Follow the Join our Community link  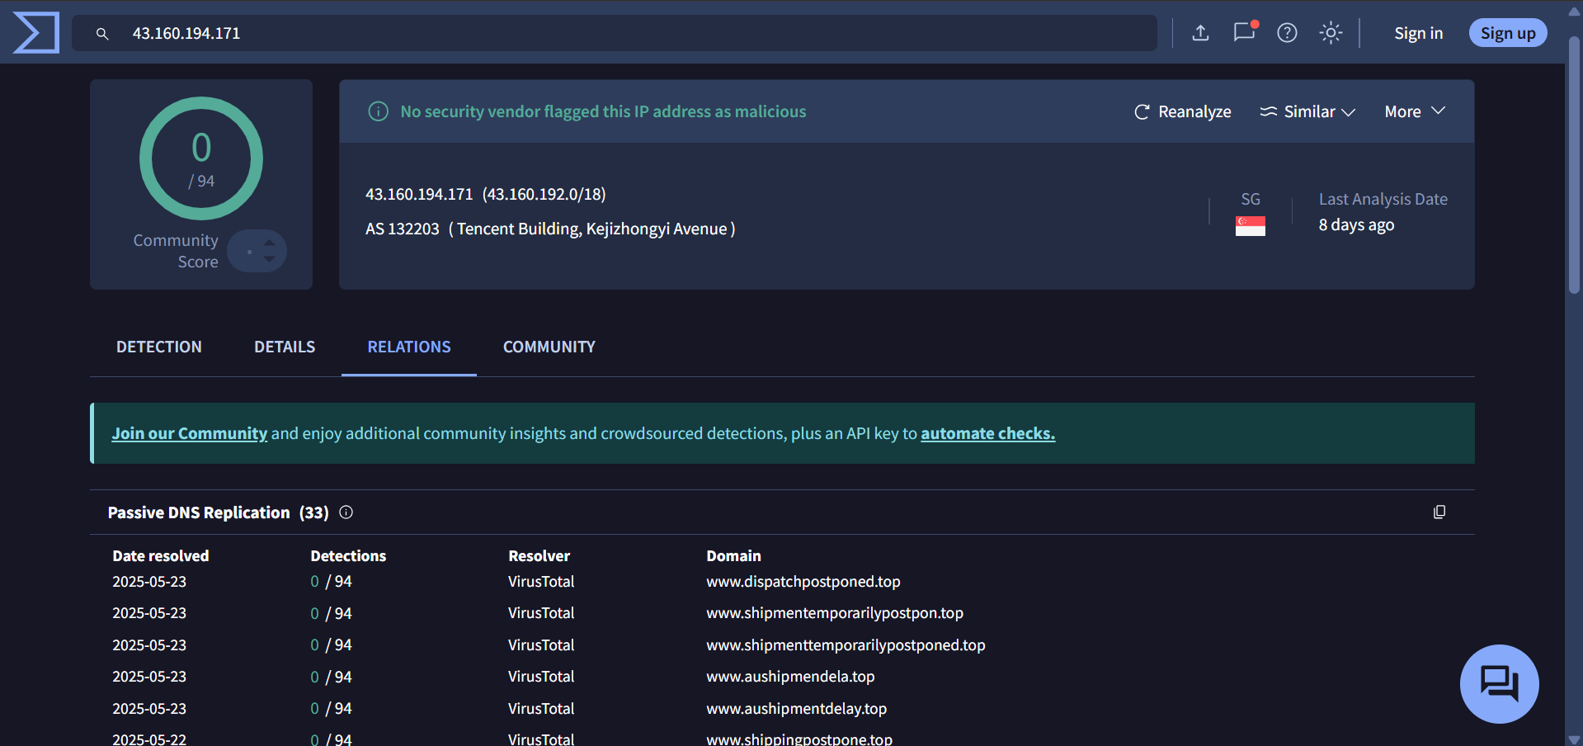(190, 434)
